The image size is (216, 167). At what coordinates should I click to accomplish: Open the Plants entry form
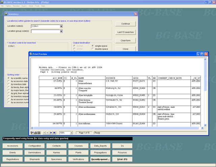click(78, 153)
